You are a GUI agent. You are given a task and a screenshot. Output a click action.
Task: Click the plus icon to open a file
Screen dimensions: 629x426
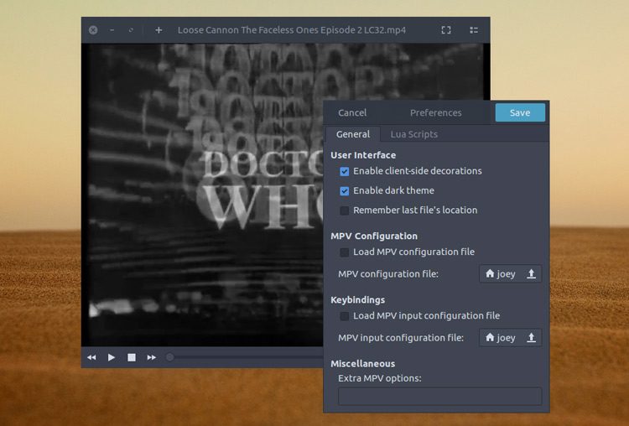point(159,30)
